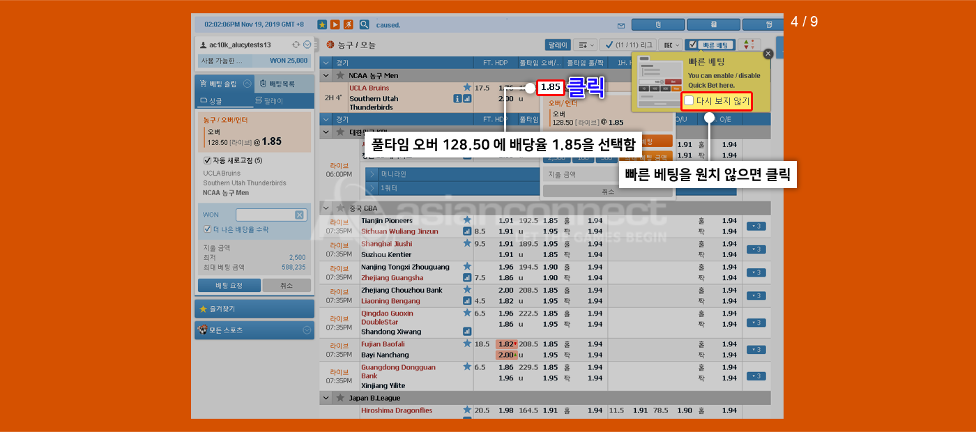Expand more markets (3) for Tianjin Pioneers
Screen dimensions: 976x432
[756, 226]
